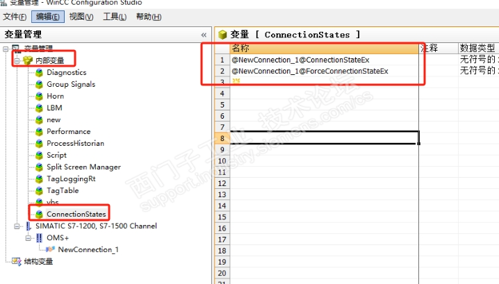Click the Horn tag group icon

pos(39,97)
